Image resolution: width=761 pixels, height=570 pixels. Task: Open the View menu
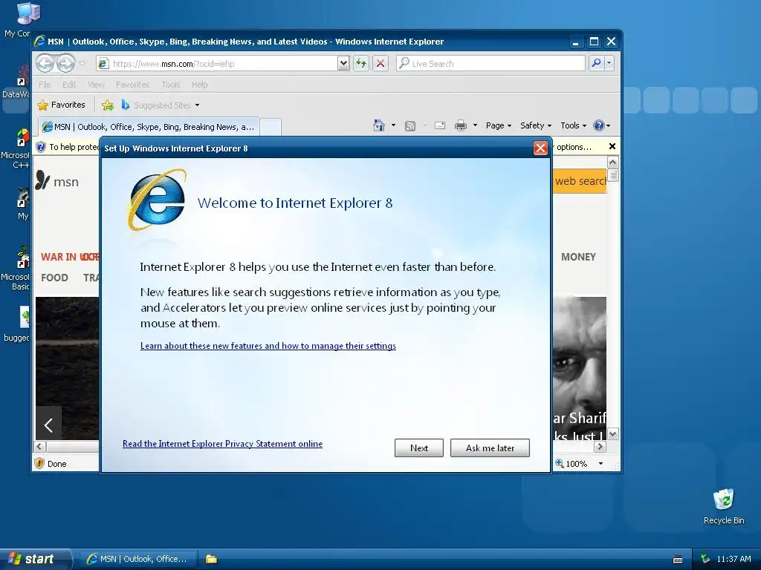[x=96, y=85]
